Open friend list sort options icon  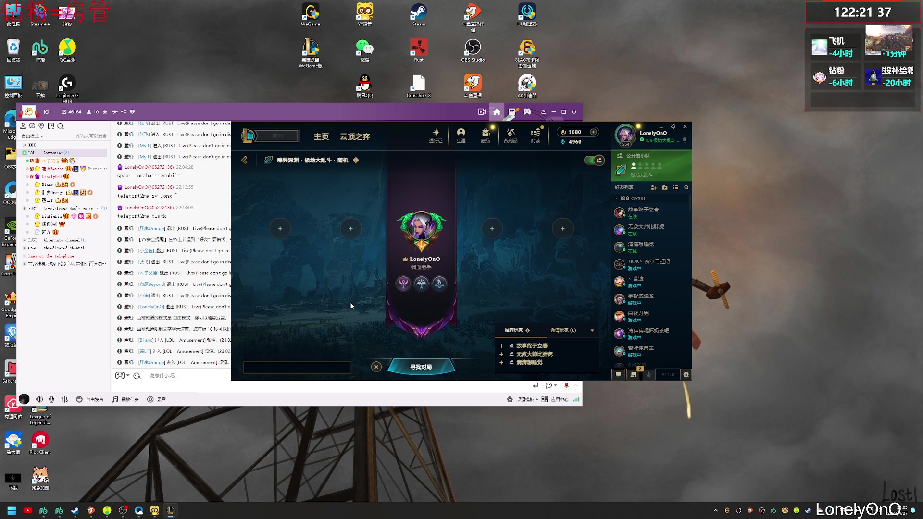pos(675,187)
